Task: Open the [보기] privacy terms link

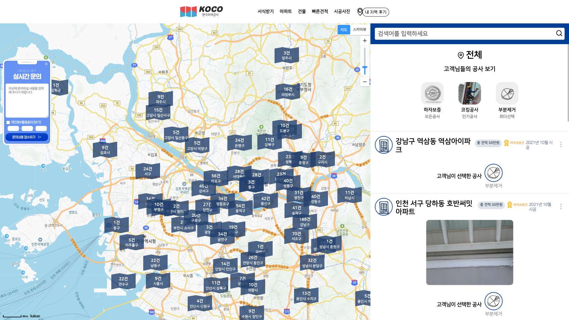Action: pos(37,122)
